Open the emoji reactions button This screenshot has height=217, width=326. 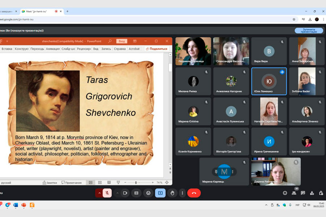(148, 193)
